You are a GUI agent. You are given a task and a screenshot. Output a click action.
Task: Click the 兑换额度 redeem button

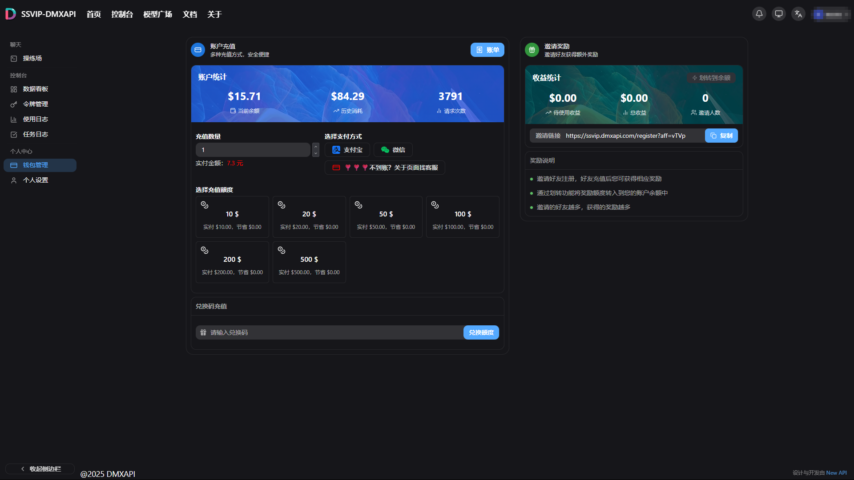[481, 332]
